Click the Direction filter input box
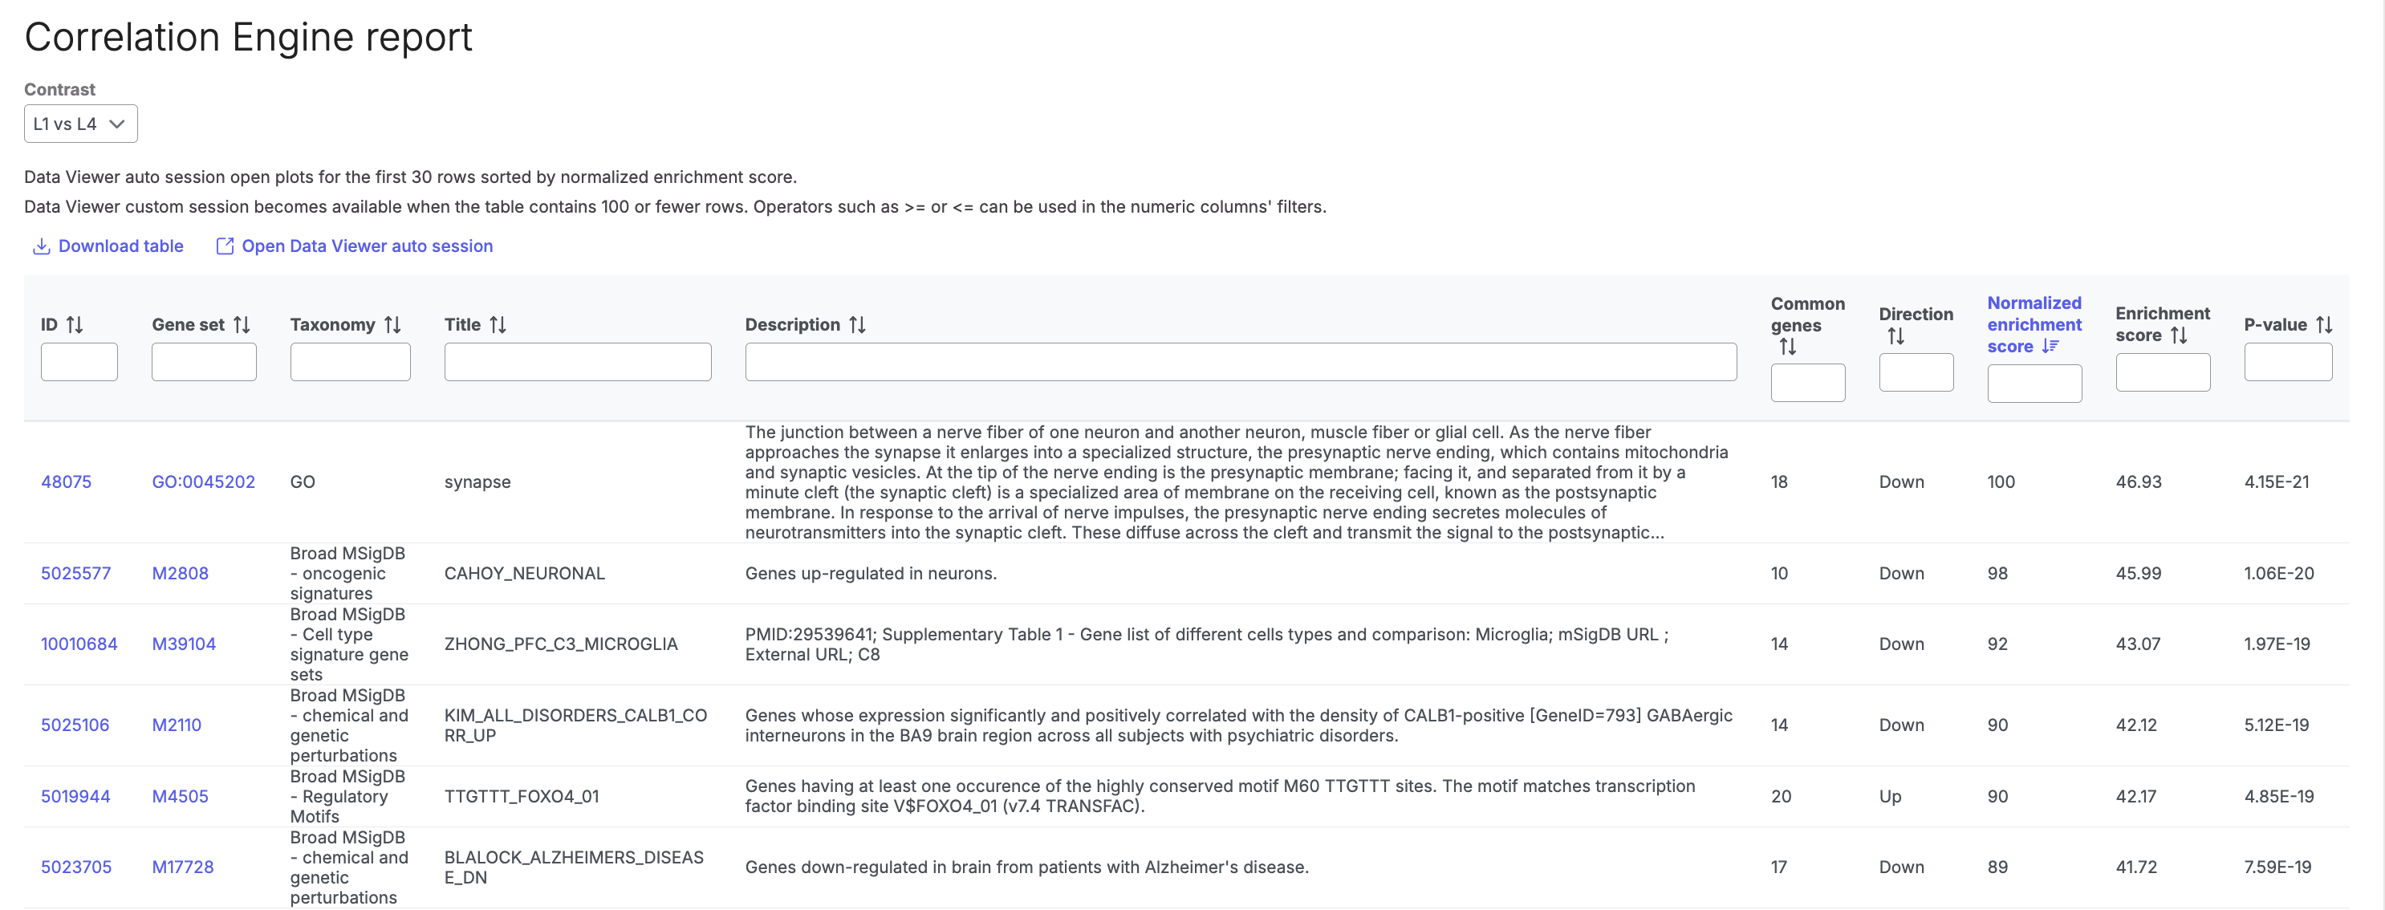The image size is (2385, 910). point(1916,372)
